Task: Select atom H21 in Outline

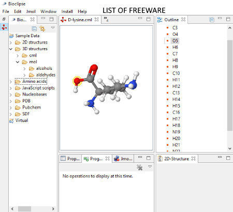Action: click(x=176, y=145)
